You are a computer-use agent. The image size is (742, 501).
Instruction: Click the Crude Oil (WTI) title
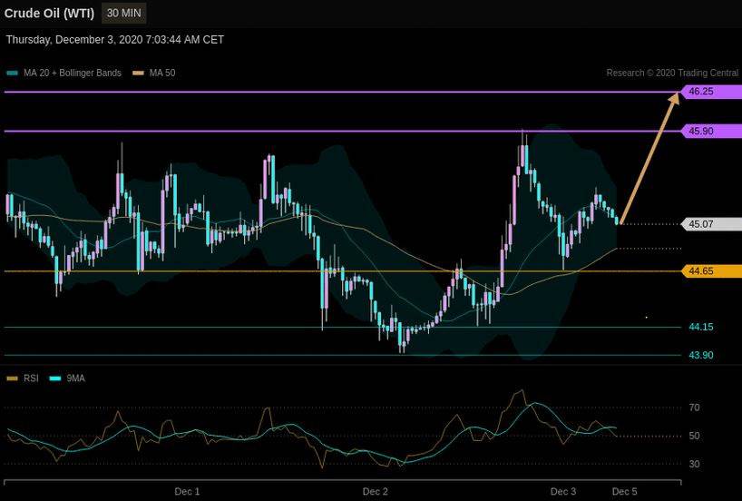tap(49, 14)
